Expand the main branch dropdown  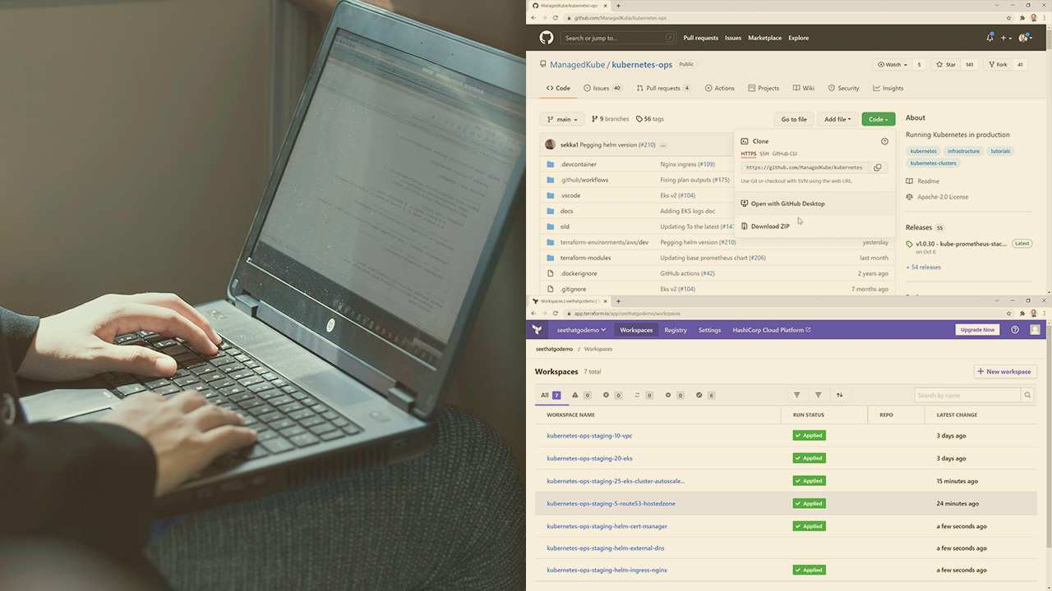point(562,119)
